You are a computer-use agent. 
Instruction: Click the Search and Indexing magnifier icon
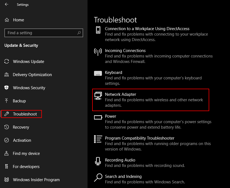click(98, 178)
